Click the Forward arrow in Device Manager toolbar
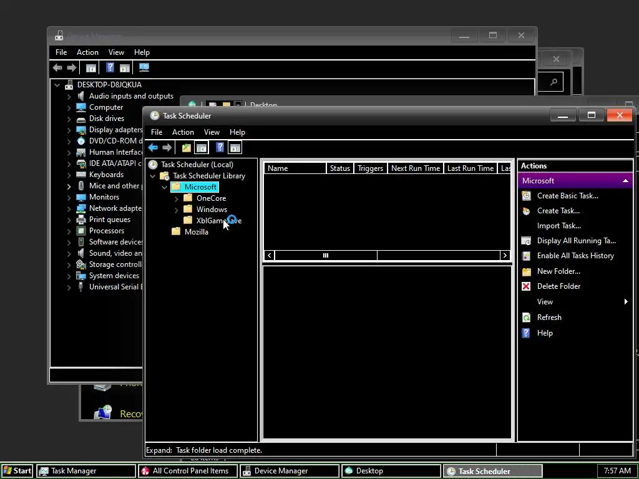This screenshot has height=479, width=639. (71, 67)
